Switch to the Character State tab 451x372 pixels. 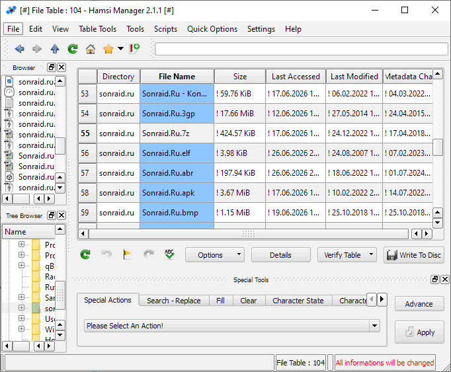[x=298, y=301]
